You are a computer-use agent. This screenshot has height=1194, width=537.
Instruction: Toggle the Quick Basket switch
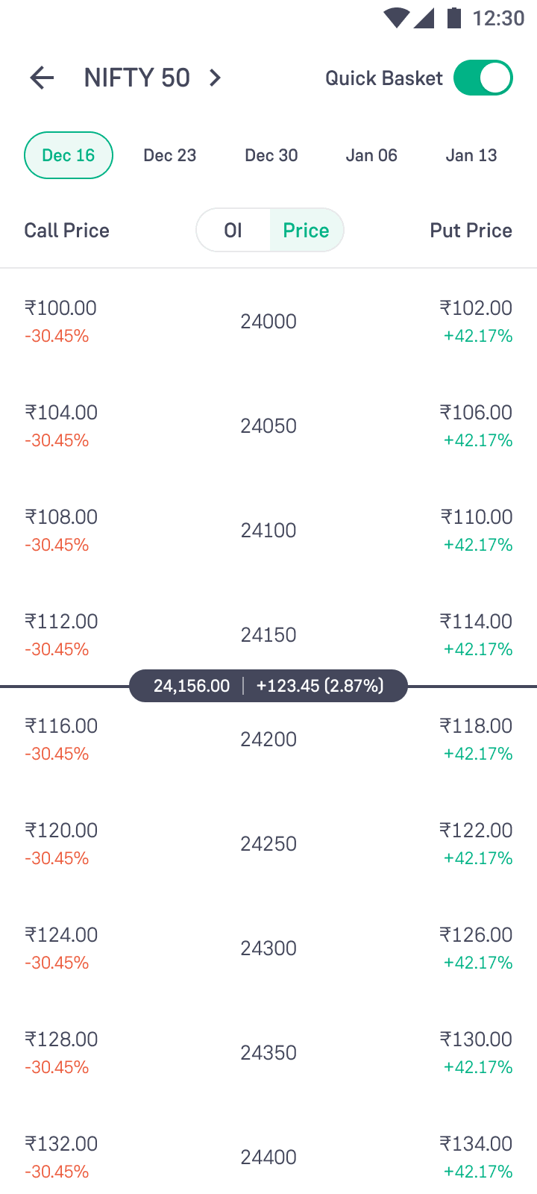click(483, 78)
